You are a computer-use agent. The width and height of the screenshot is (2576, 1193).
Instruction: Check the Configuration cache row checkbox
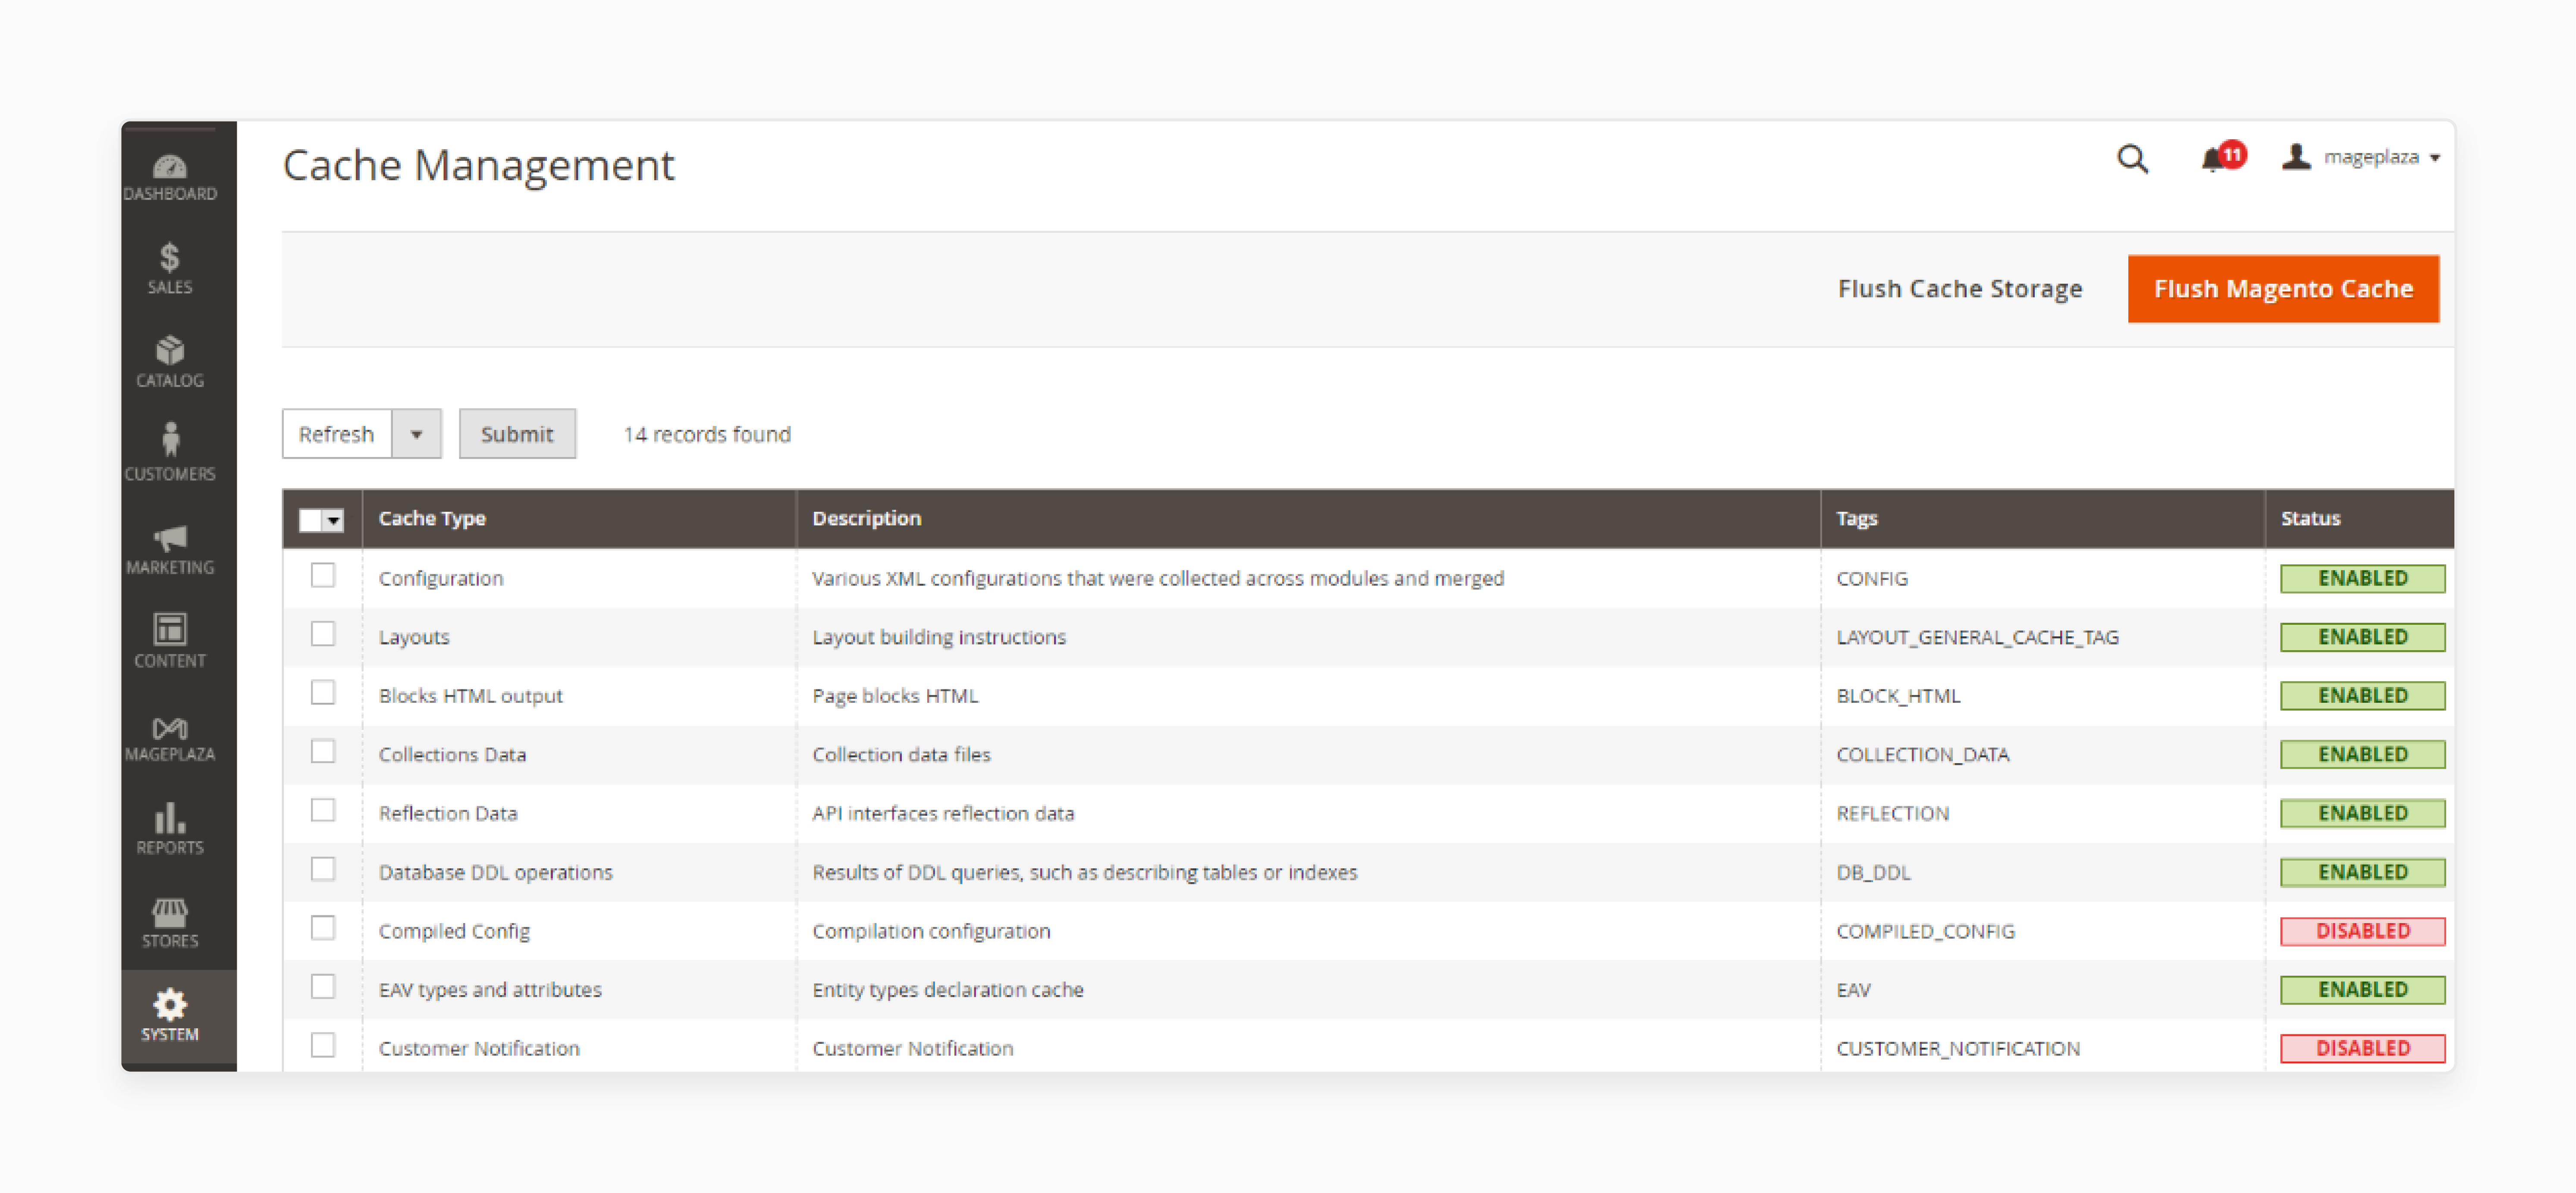click(323, 575)
